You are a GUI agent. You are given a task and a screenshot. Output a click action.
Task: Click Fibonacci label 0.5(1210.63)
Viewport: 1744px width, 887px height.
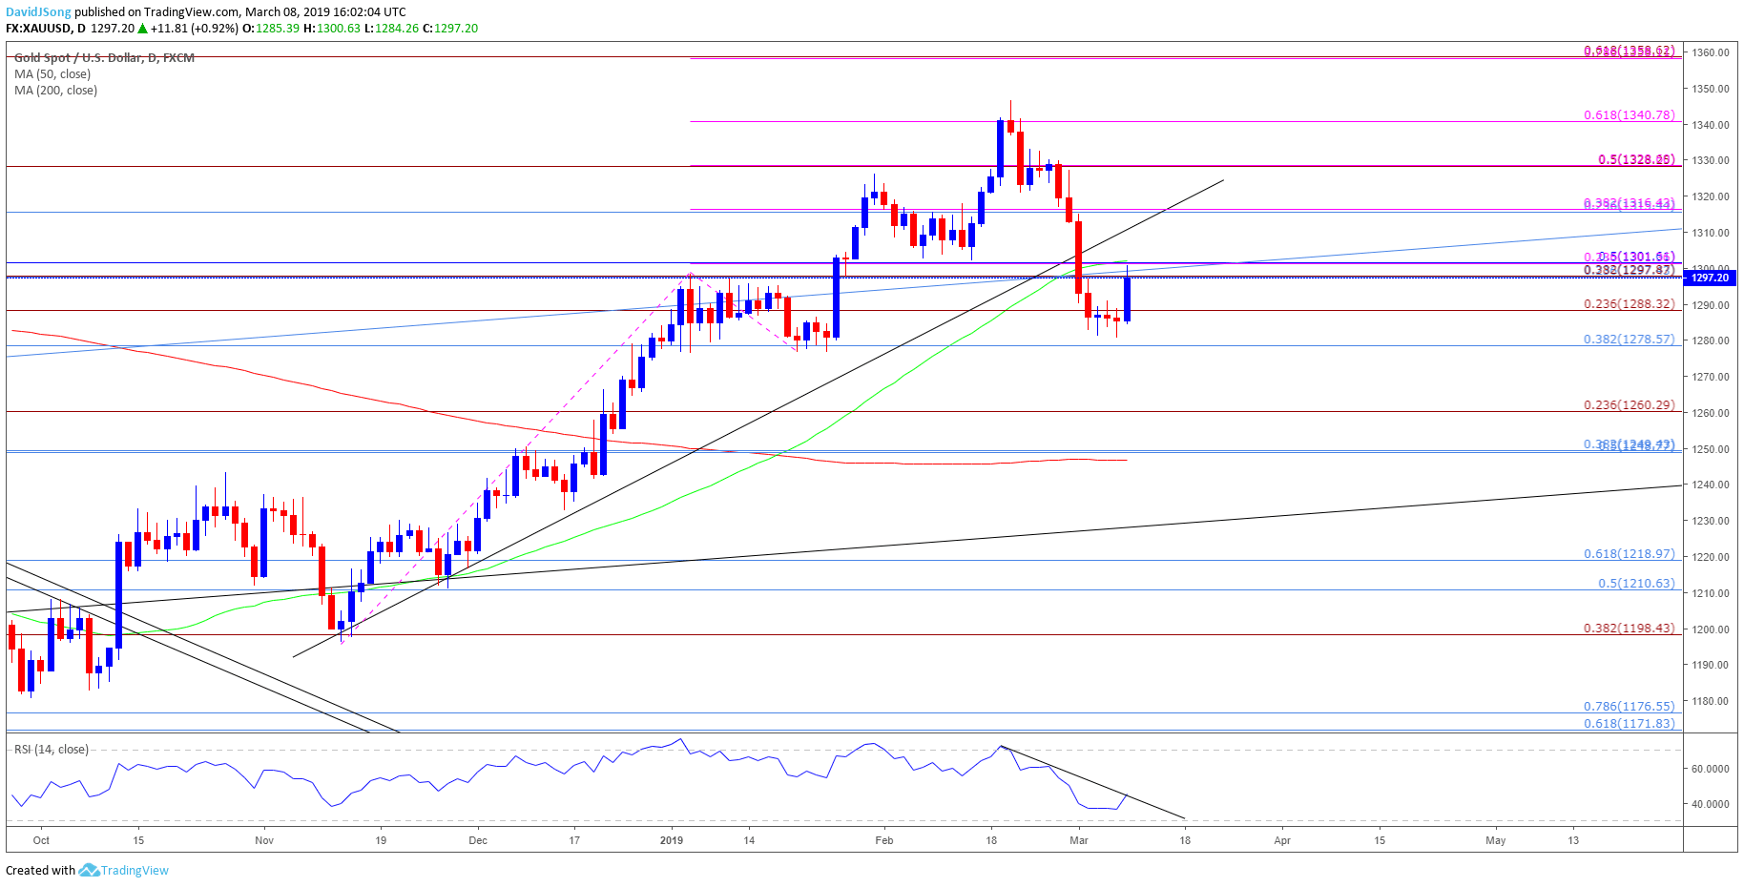click(1636, 584)
